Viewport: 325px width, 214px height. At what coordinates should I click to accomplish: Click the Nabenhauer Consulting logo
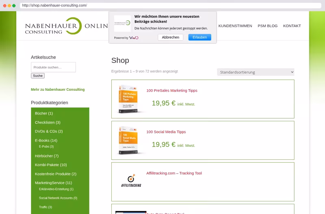(66, 26)
